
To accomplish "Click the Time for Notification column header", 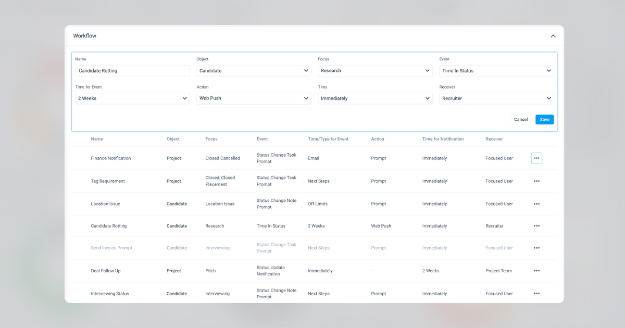I will [443, 139].
